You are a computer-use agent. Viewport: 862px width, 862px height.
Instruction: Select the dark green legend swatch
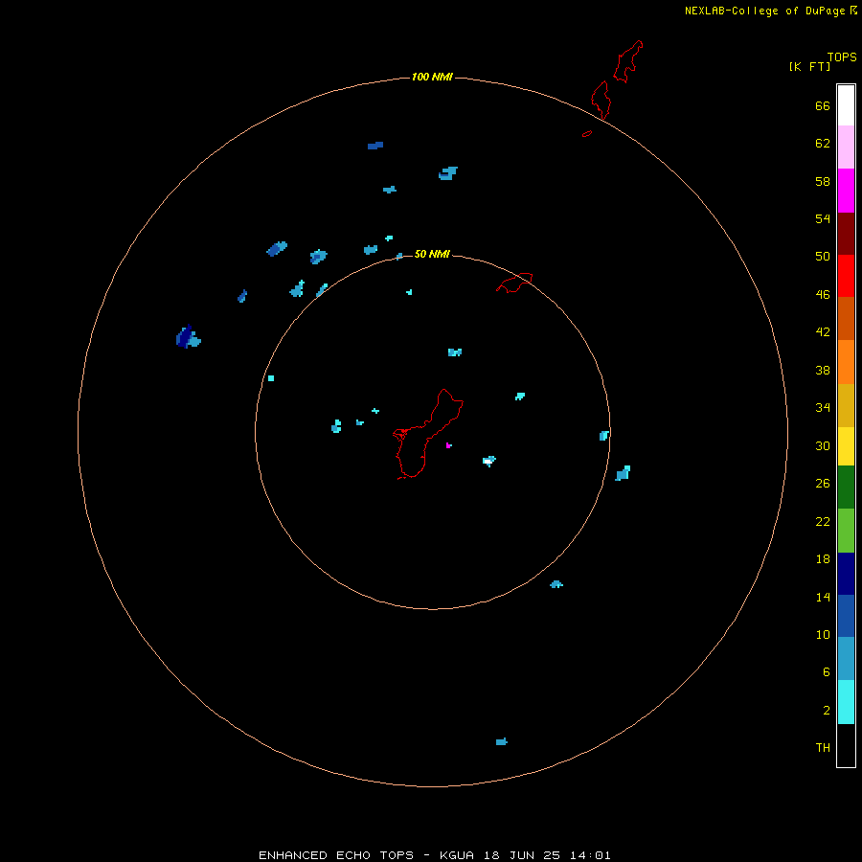coord(846,488)
